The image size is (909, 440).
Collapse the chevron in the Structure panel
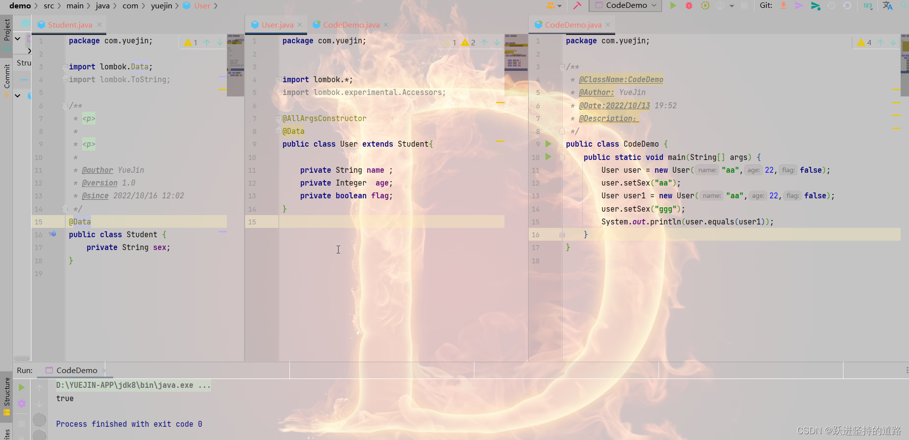18,95
